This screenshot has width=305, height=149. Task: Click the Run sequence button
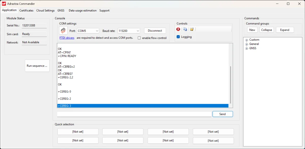click(x=37, y=66)
